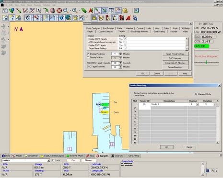Image resolution: width=223 pixels, height=178 pixels.
Task: Click the GPS OK green status indicator
Action: click(x=201, y=46)
